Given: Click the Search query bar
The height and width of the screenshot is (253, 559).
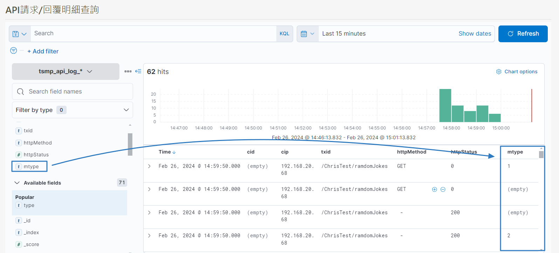Looking at the screenshot, I should click(153, 34).
